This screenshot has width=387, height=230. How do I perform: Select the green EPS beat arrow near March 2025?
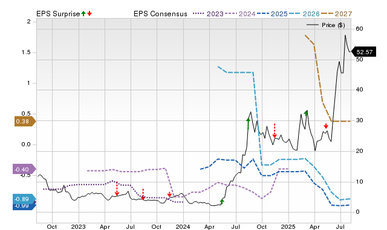(306, 113)
